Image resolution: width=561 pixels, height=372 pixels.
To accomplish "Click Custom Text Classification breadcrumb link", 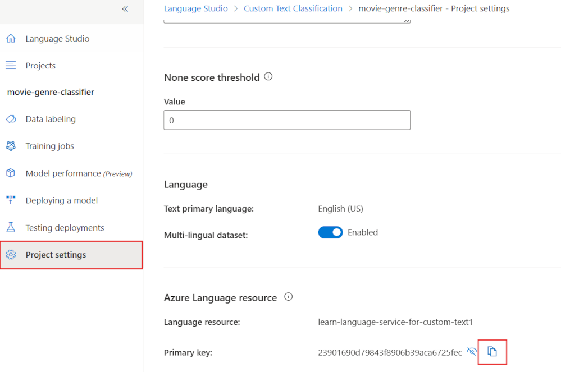I will [293, 8].
